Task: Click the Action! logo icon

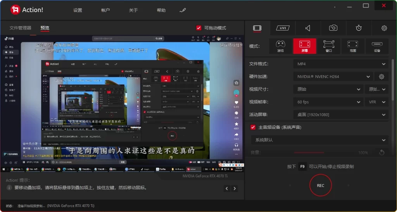Action: (x=16, y=10)
